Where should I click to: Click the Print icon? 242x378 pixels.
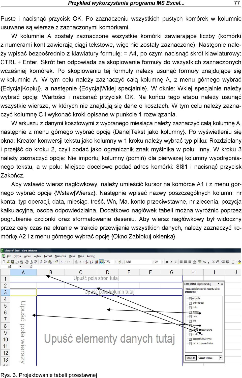(x=27, y=262)
